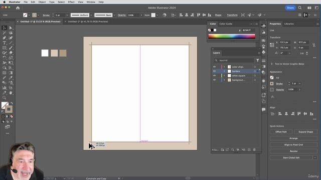Create new layer in Layers panel
The height and width of the screenshot is (180, 321).
pos(249,150)
